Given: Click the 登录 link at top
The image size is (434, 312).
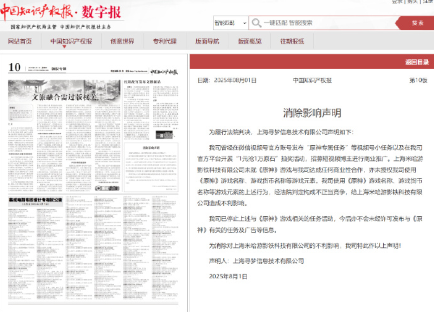Looking at the screenshot, I should coord(397,2).
